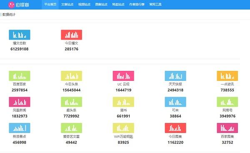Click the blue 新浪看点 chart icon
250x153 pixels.
coord(20,128)
